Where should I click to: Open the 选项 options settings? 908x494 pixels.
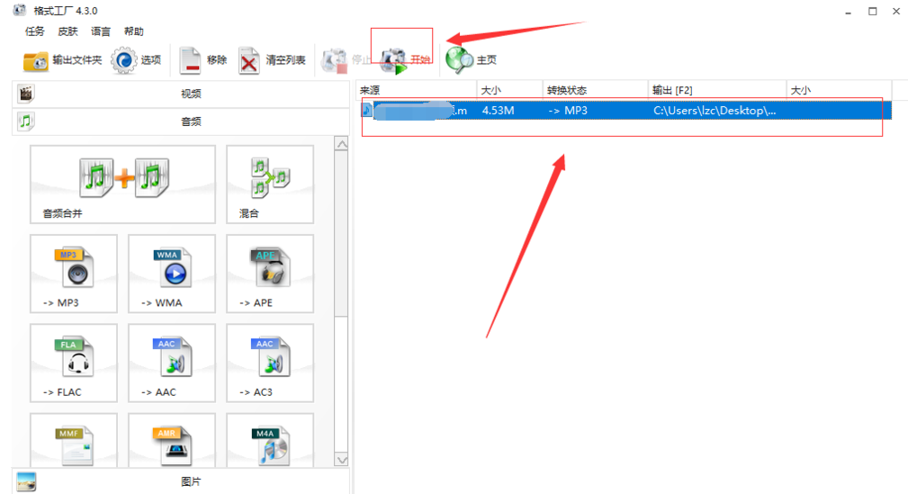pos(136,60)
